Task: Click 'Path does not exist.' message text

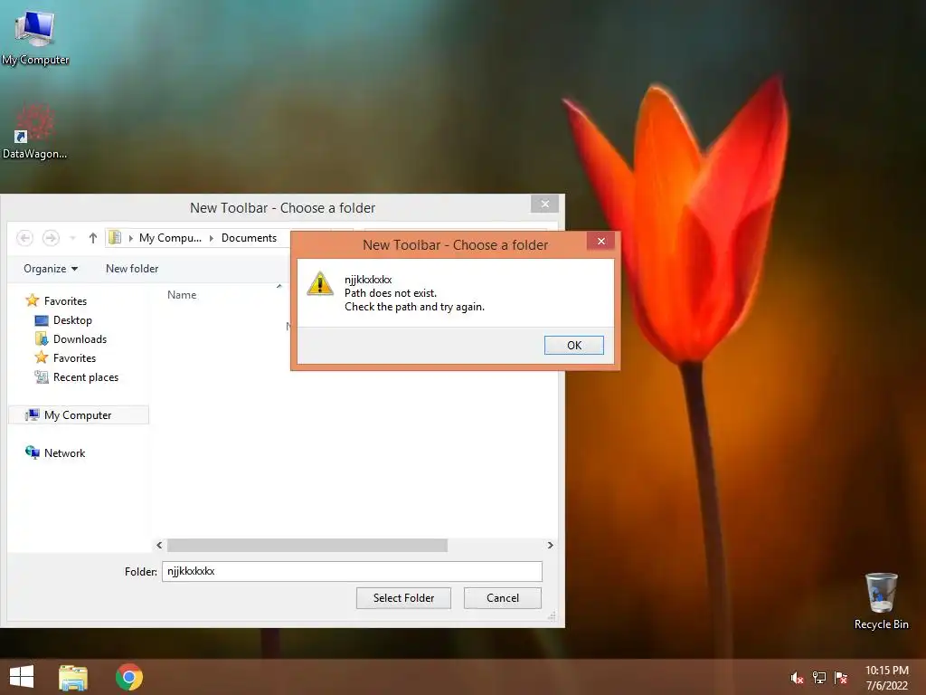Action: pyautogui.click(x=391, y=293)
